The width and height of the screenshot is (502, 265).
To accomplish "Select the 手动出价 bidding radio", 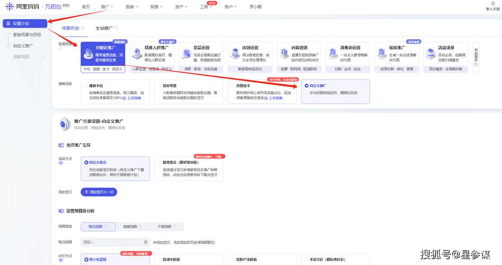I will click(x=307, y=260).
